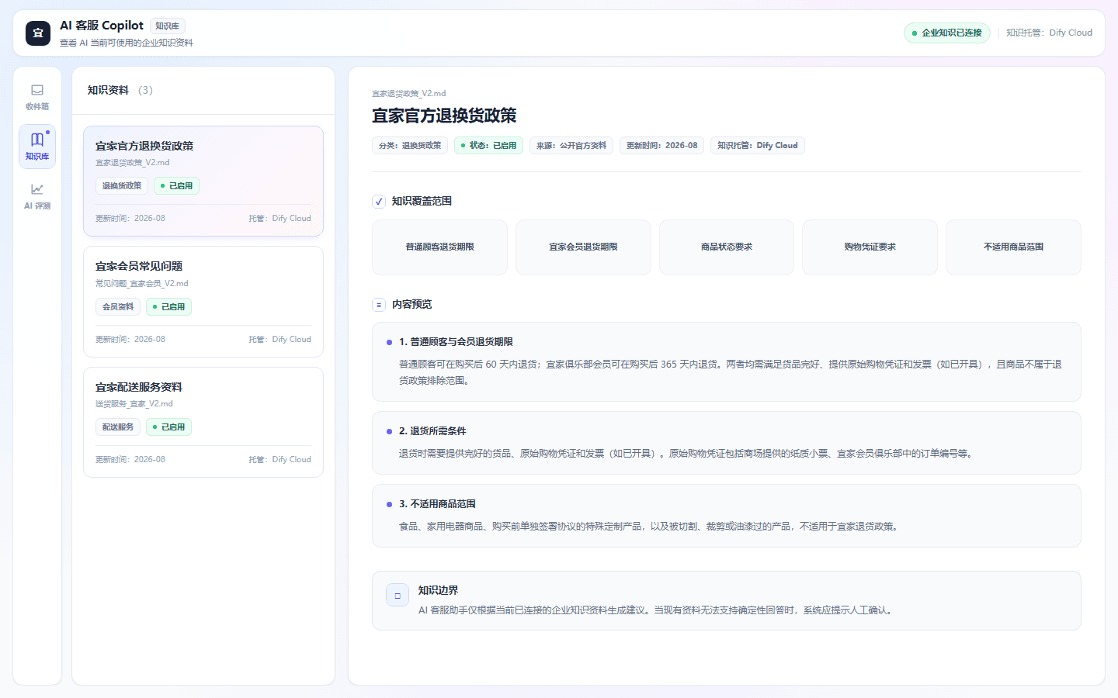1118x698 pixels.
Task: Click the 企业知识已连接 status badge
Action: tap(947, 33)
